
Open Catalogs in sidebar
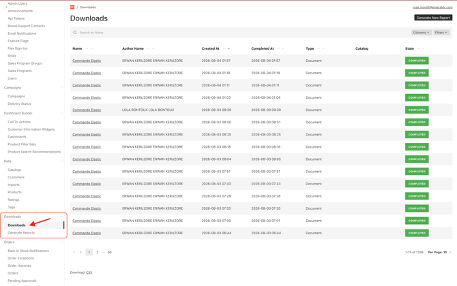[14, 170]
